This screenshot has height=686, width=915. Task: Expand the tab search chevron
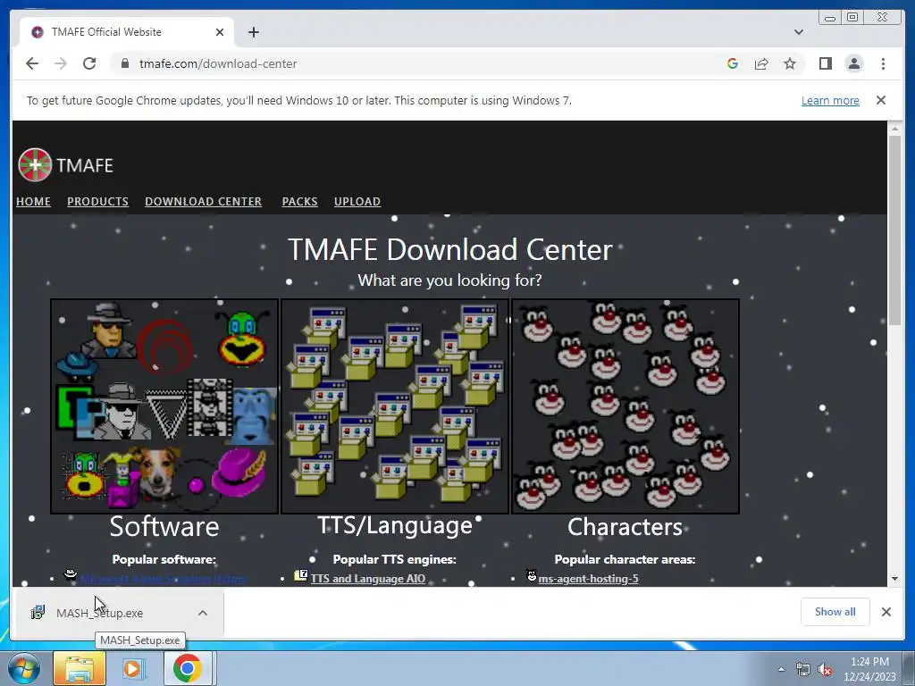pyautogui.click(x=798, y=32)
